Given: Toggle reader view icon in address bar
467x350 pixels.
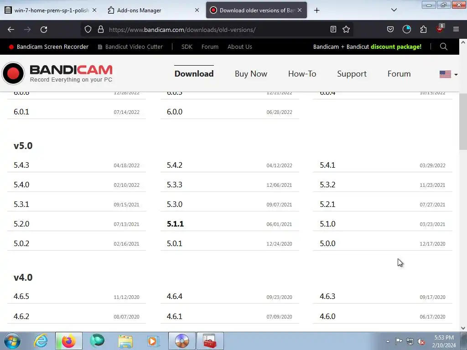Looking at the screenshot, I should click(333, 29).
